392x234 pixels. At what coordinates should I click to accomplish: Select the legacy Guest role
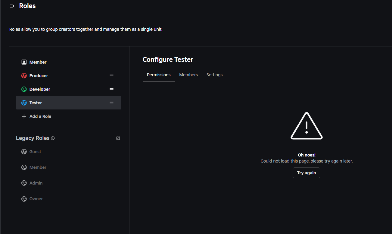[x=35, y=152]
